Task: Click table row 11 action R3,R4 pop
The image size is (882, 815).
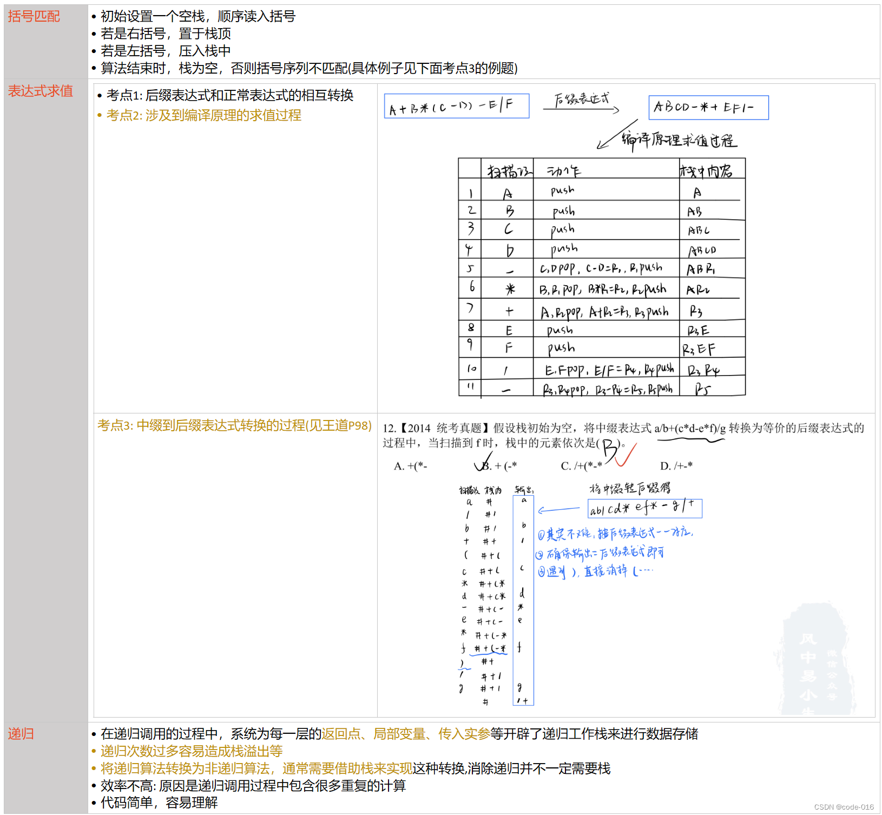Action: pos(608,389)
